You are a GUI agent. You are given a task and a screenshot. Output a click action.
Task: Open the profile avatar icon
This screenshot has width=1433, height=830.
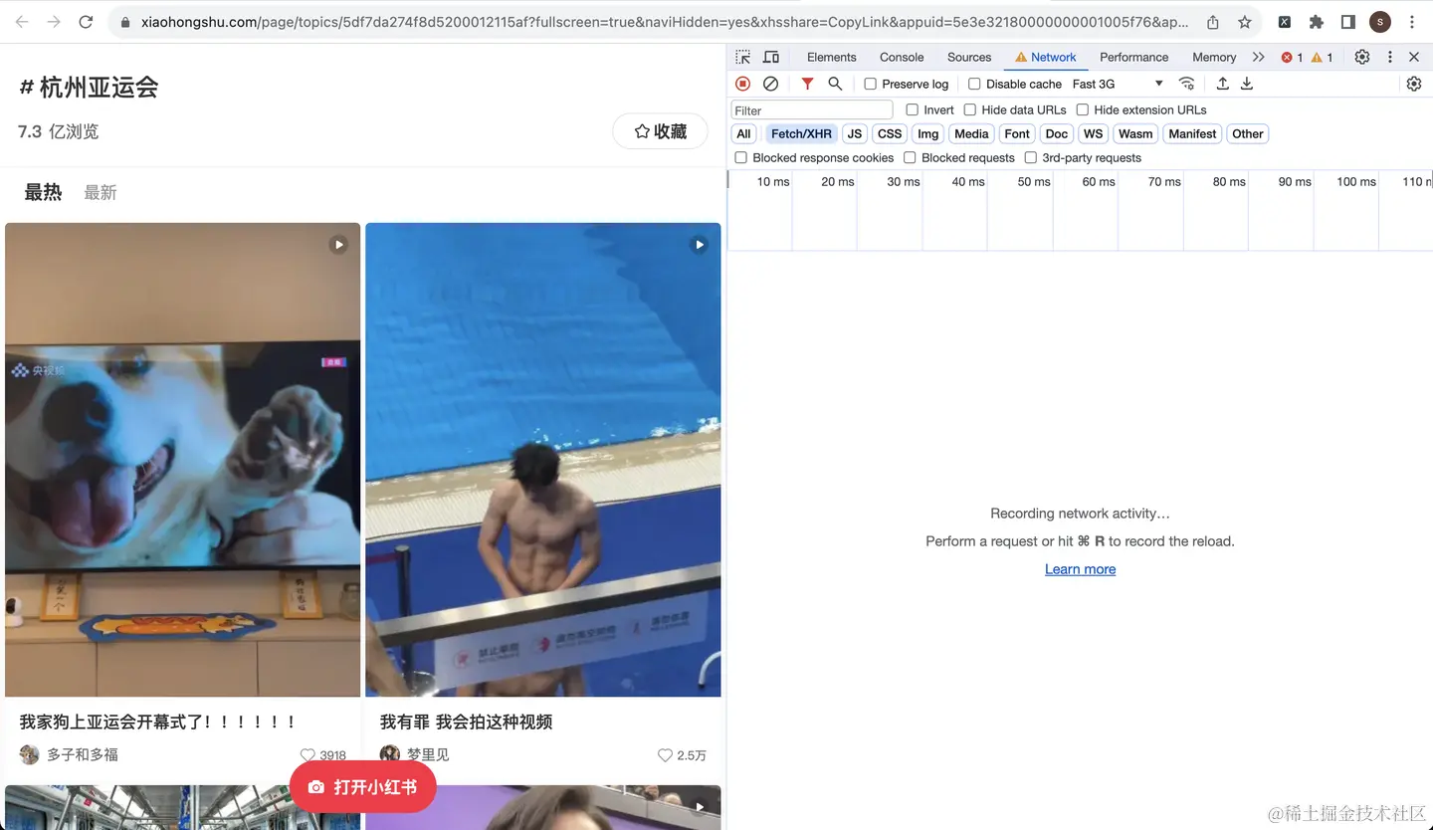coord(1380,22)
